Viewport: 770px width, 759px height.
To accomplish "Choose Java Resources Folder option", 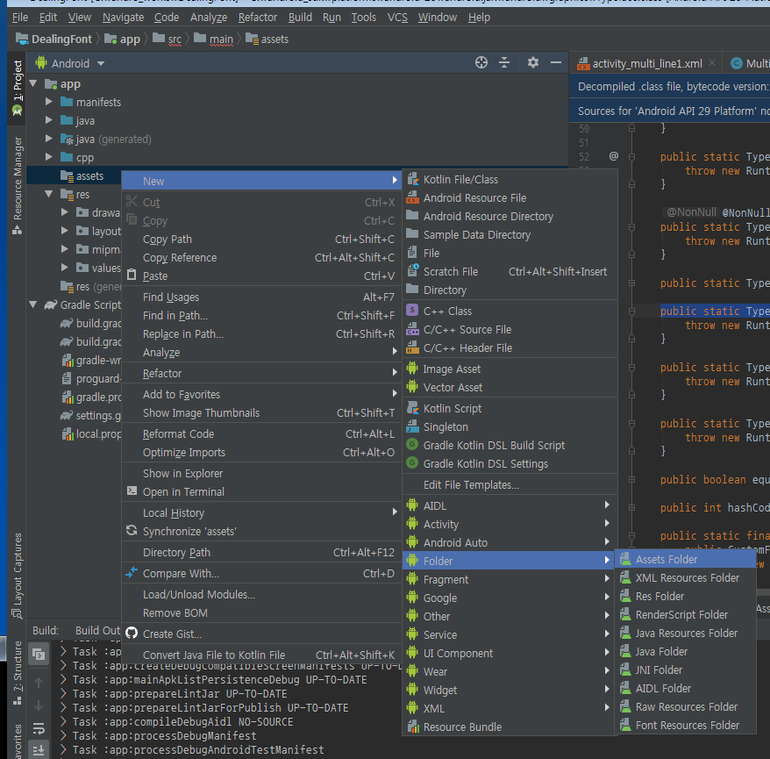I will (x=685, y=633).
